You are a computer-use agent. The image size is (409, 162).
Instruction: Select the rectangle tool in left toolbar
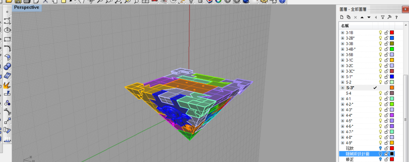pos(7,39)
